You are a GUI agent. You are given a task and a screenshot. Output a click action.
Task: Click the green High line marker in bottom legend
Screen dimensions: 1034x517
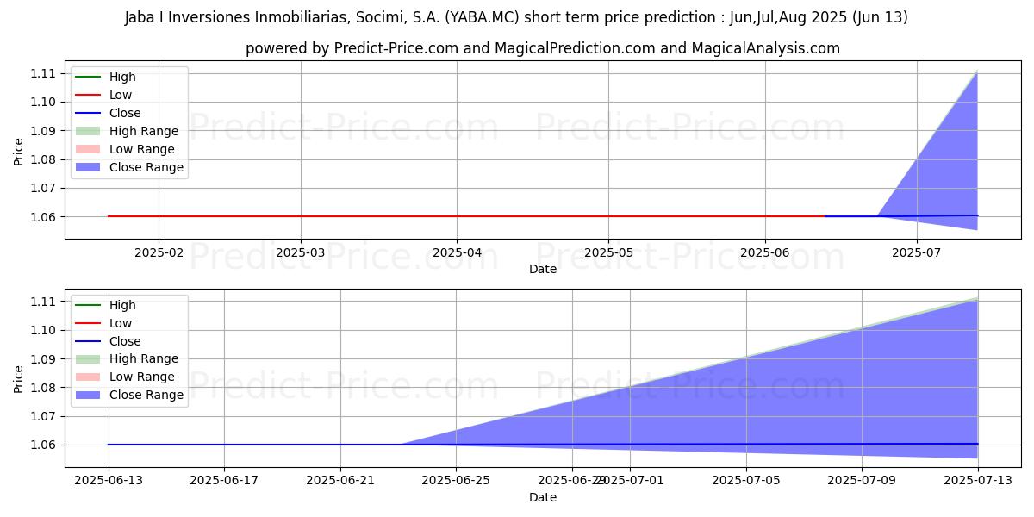(x=88, y=305)
